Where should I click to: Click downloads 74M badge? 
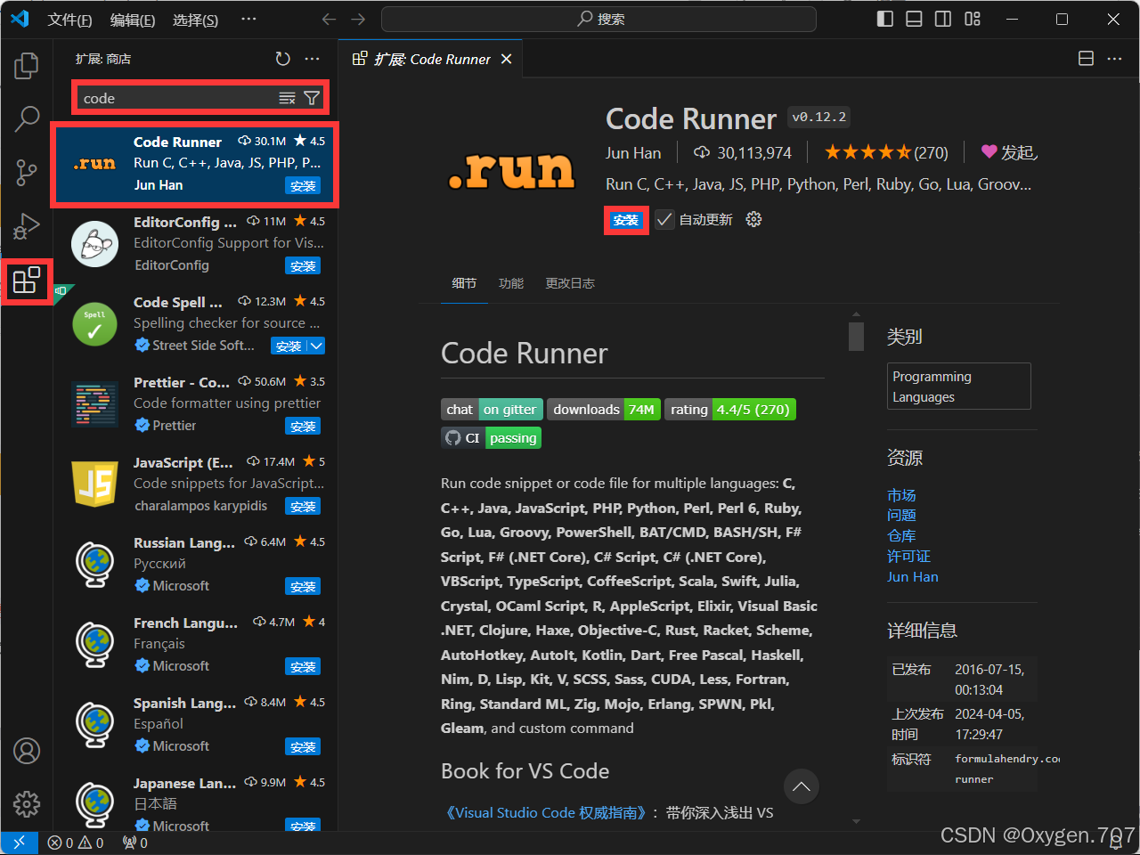coord(604,410)
